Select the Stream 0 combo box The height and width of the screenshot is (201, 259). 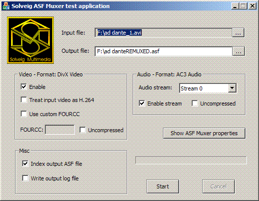(208, 88)
